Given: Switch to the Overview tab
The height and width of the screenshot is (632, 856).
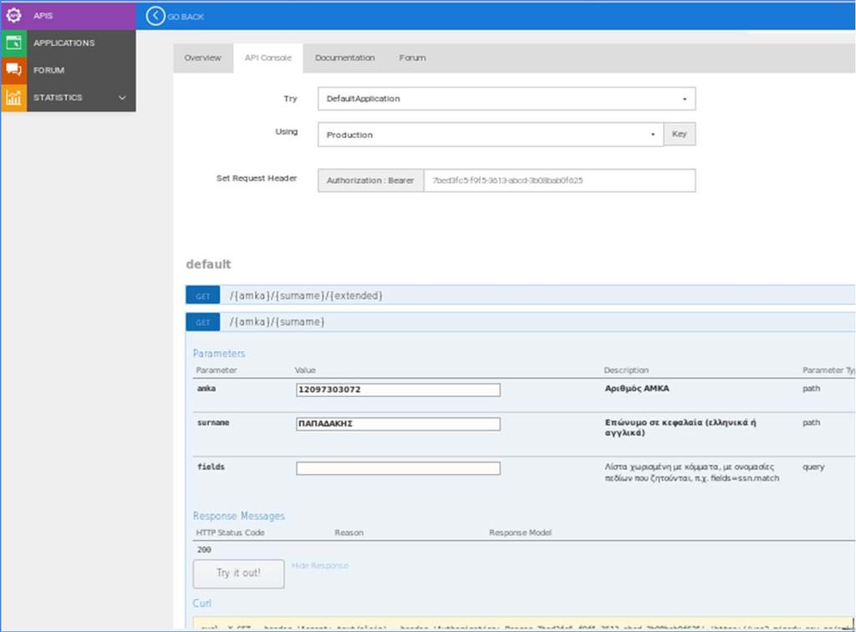Looking at the screenshot, I should (202, 58).
